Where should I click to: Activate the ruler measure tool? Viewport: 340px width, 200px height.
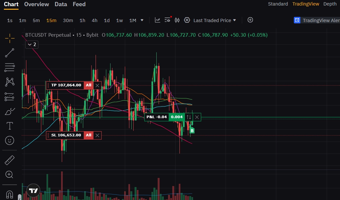click(x=9, y=160)
